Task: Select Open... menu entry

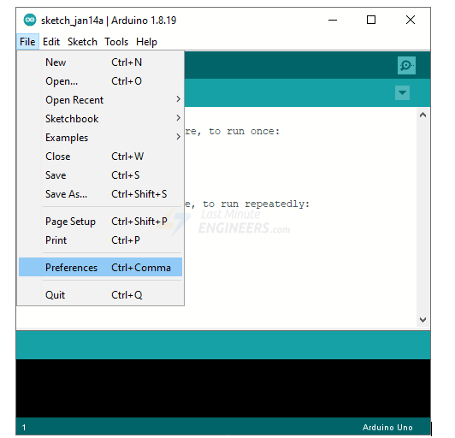Action: (100, 81)
